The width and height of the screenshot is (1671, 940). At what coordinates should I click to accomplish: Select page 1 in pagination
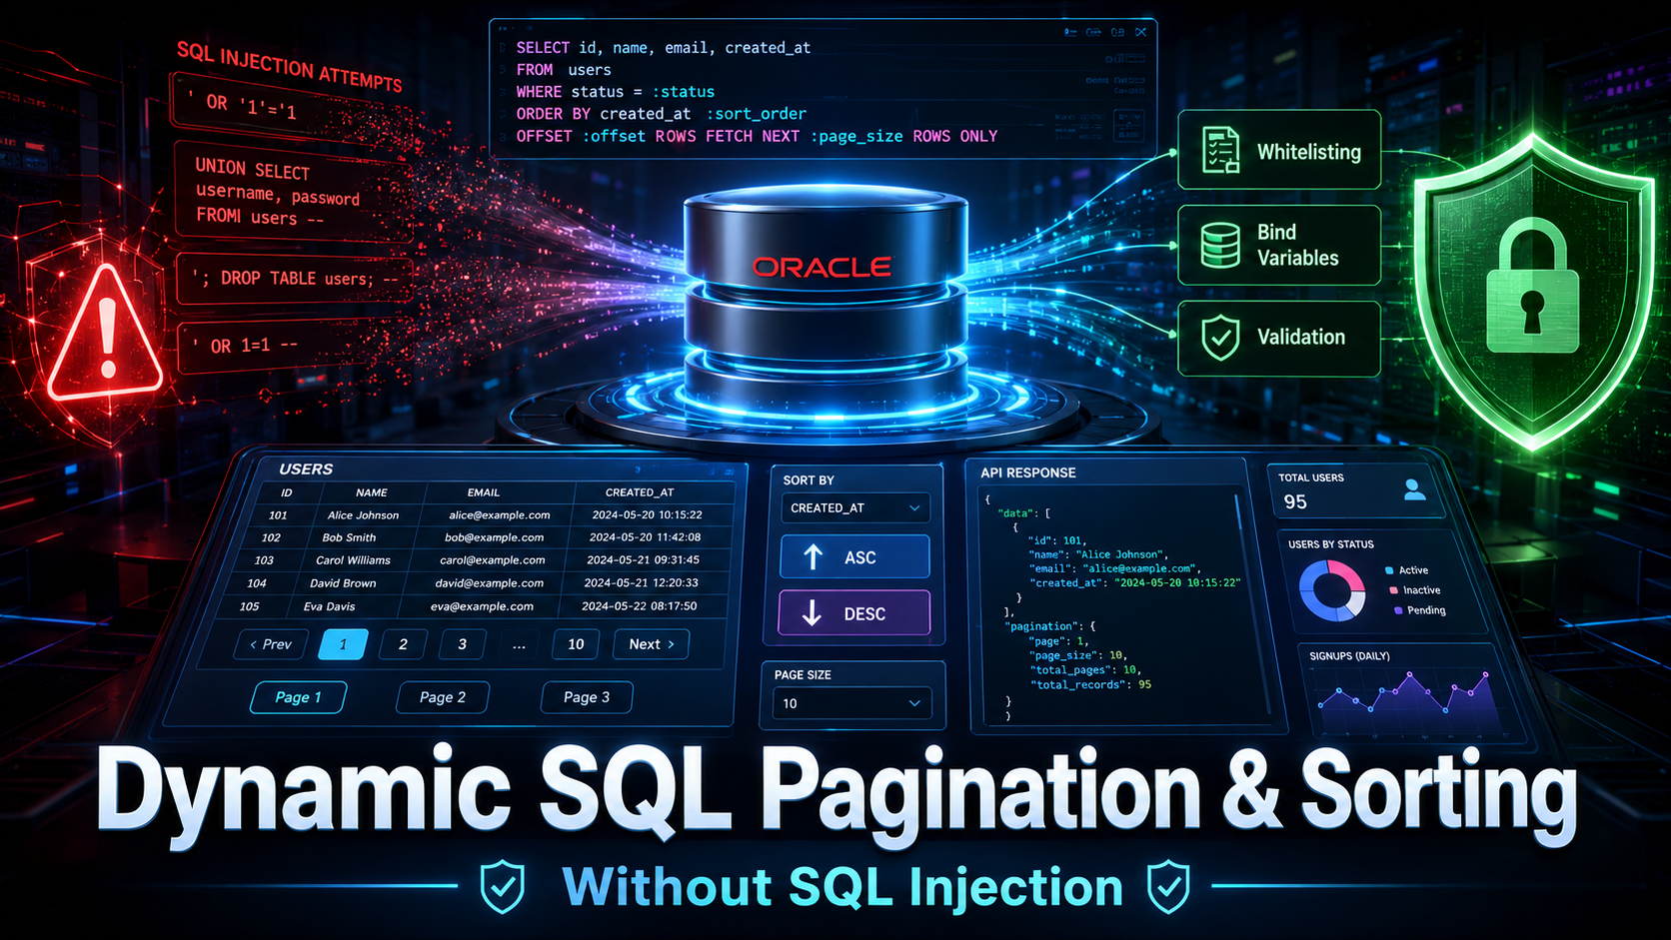tap(343, 644)
